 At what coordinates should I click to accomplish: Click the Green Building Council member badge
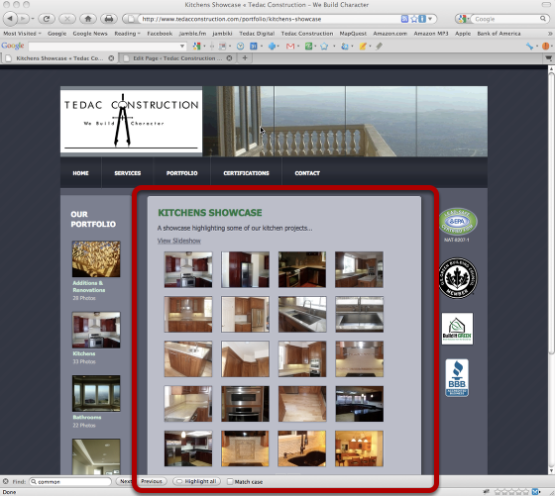458,278
